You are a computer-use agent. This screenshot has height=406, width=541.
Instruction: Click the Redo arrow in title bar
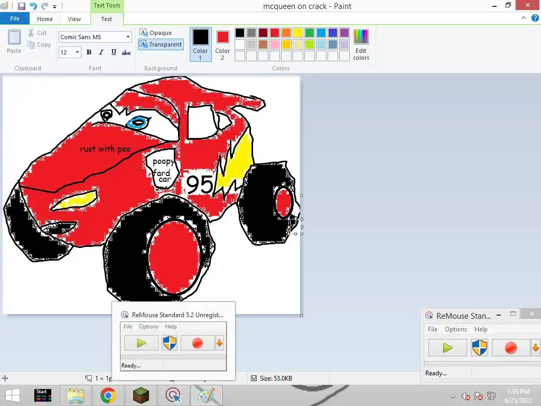coord(44,6)
